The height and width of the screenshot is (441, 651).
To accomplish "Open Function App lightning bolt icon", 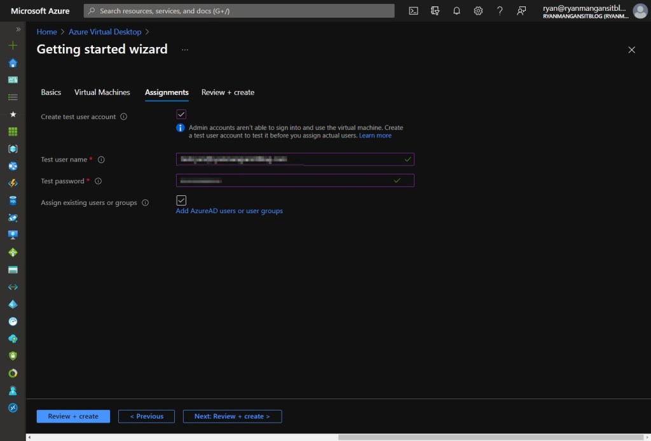I will [13, 183].
